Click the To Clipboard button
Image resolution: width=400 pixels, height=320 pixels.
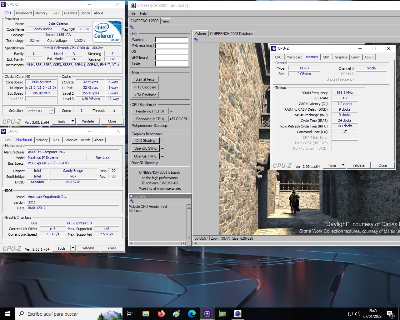(145, 87)
